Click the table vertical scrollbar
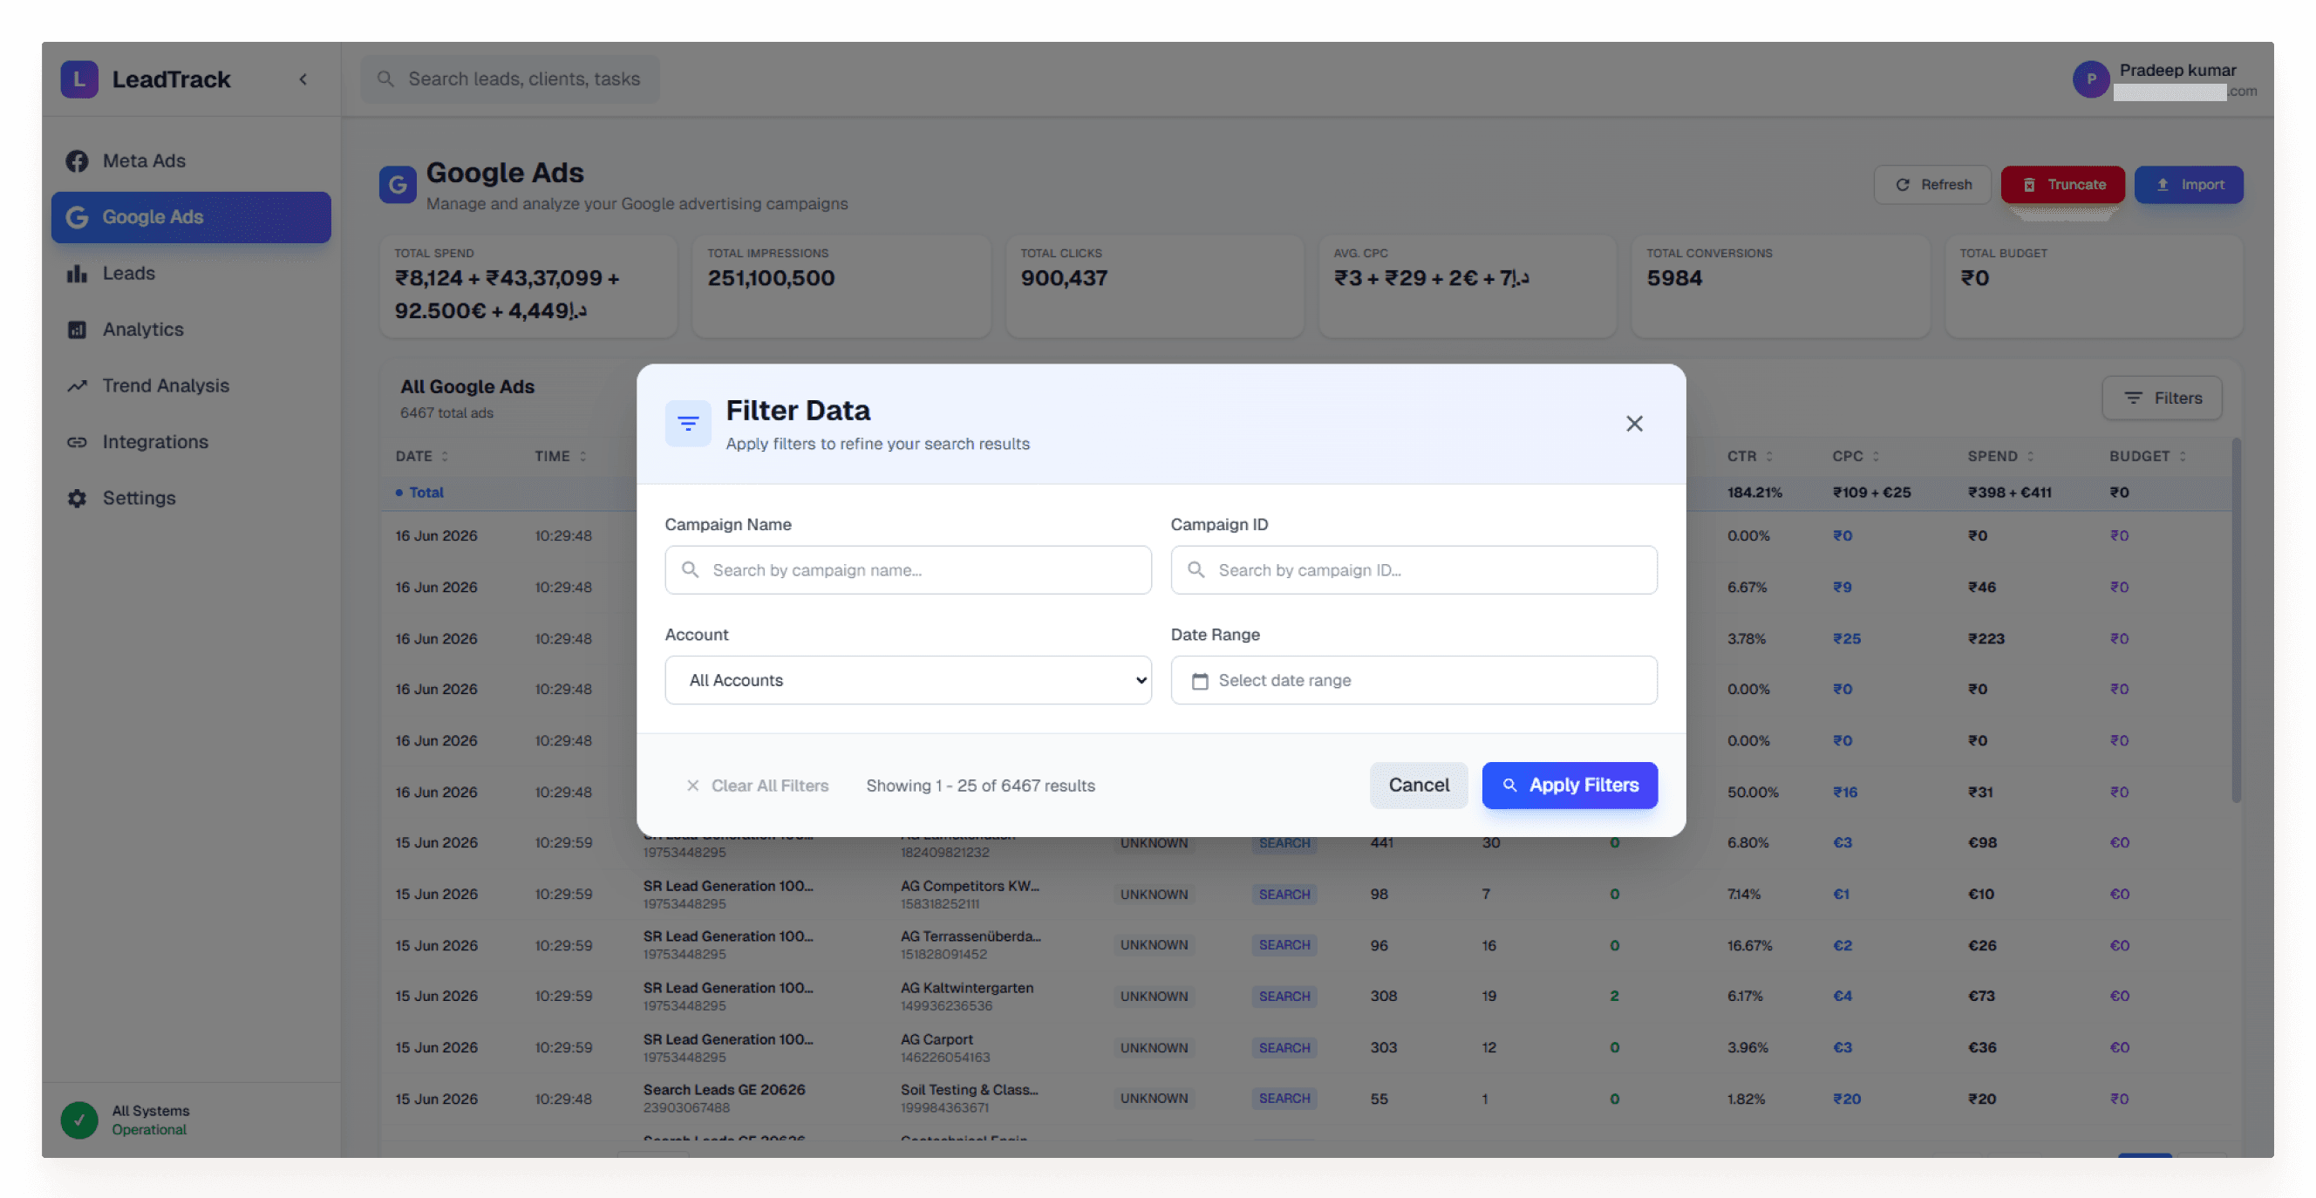The height and width of the screenshot is (1198, 2316). point(2235,620)
